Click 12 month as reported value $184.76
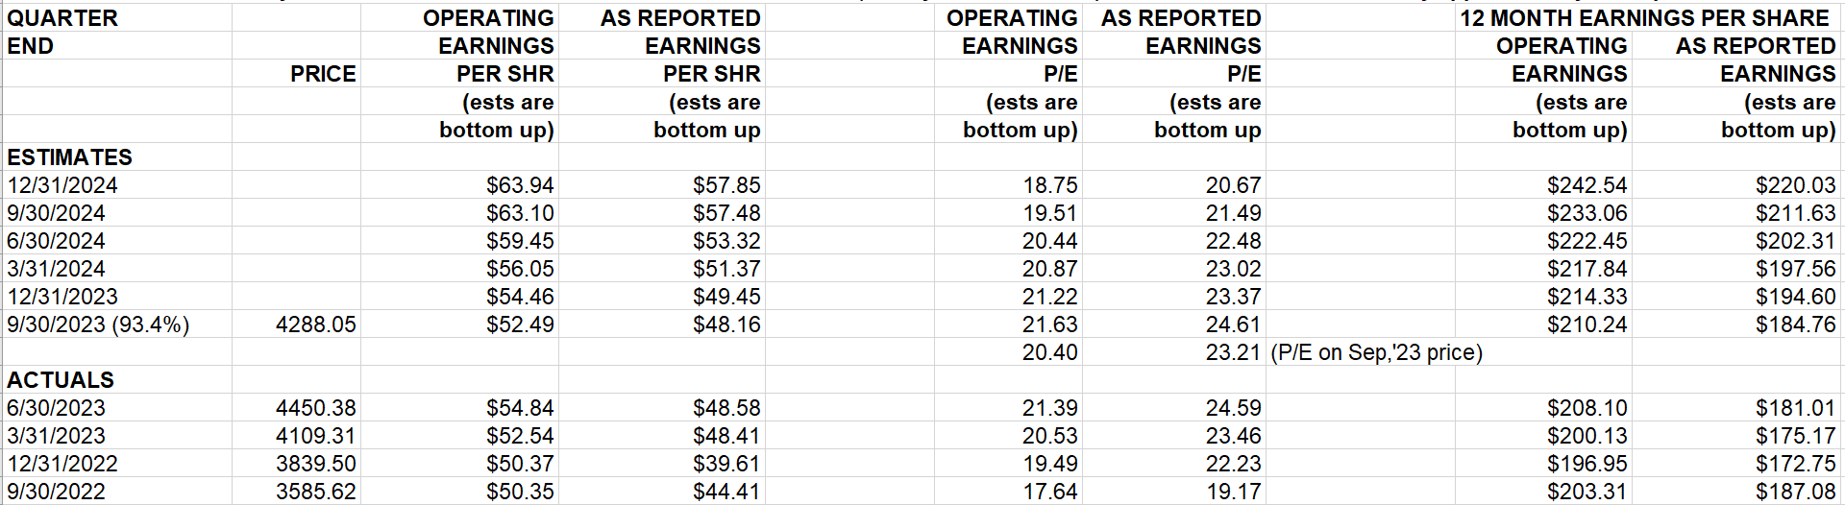Image resolution: width=1845 pixels, height=505 pixels. coord(1795,325)
